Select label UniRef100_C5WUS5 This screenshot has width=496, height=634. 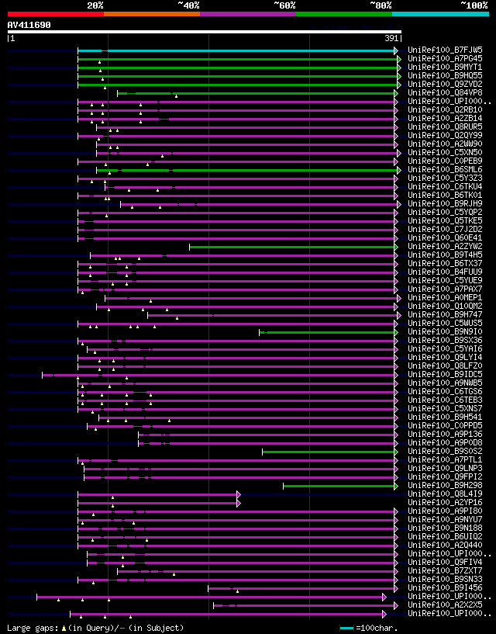click(x=445, y=323)
